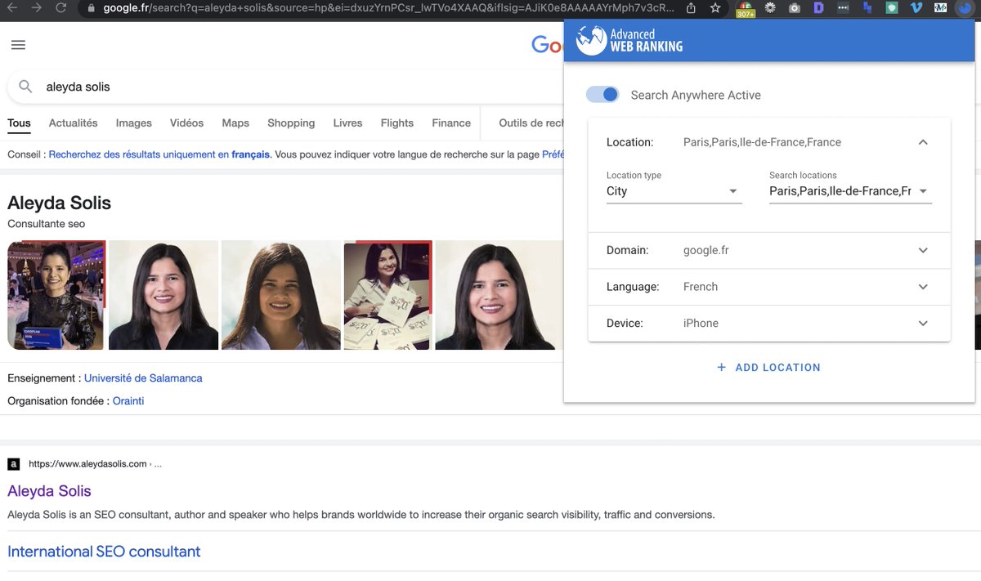The image size is (981, 581).
Task: Open fifth portrait on white background
Action: pyautogui.click(x=498, y=295)
